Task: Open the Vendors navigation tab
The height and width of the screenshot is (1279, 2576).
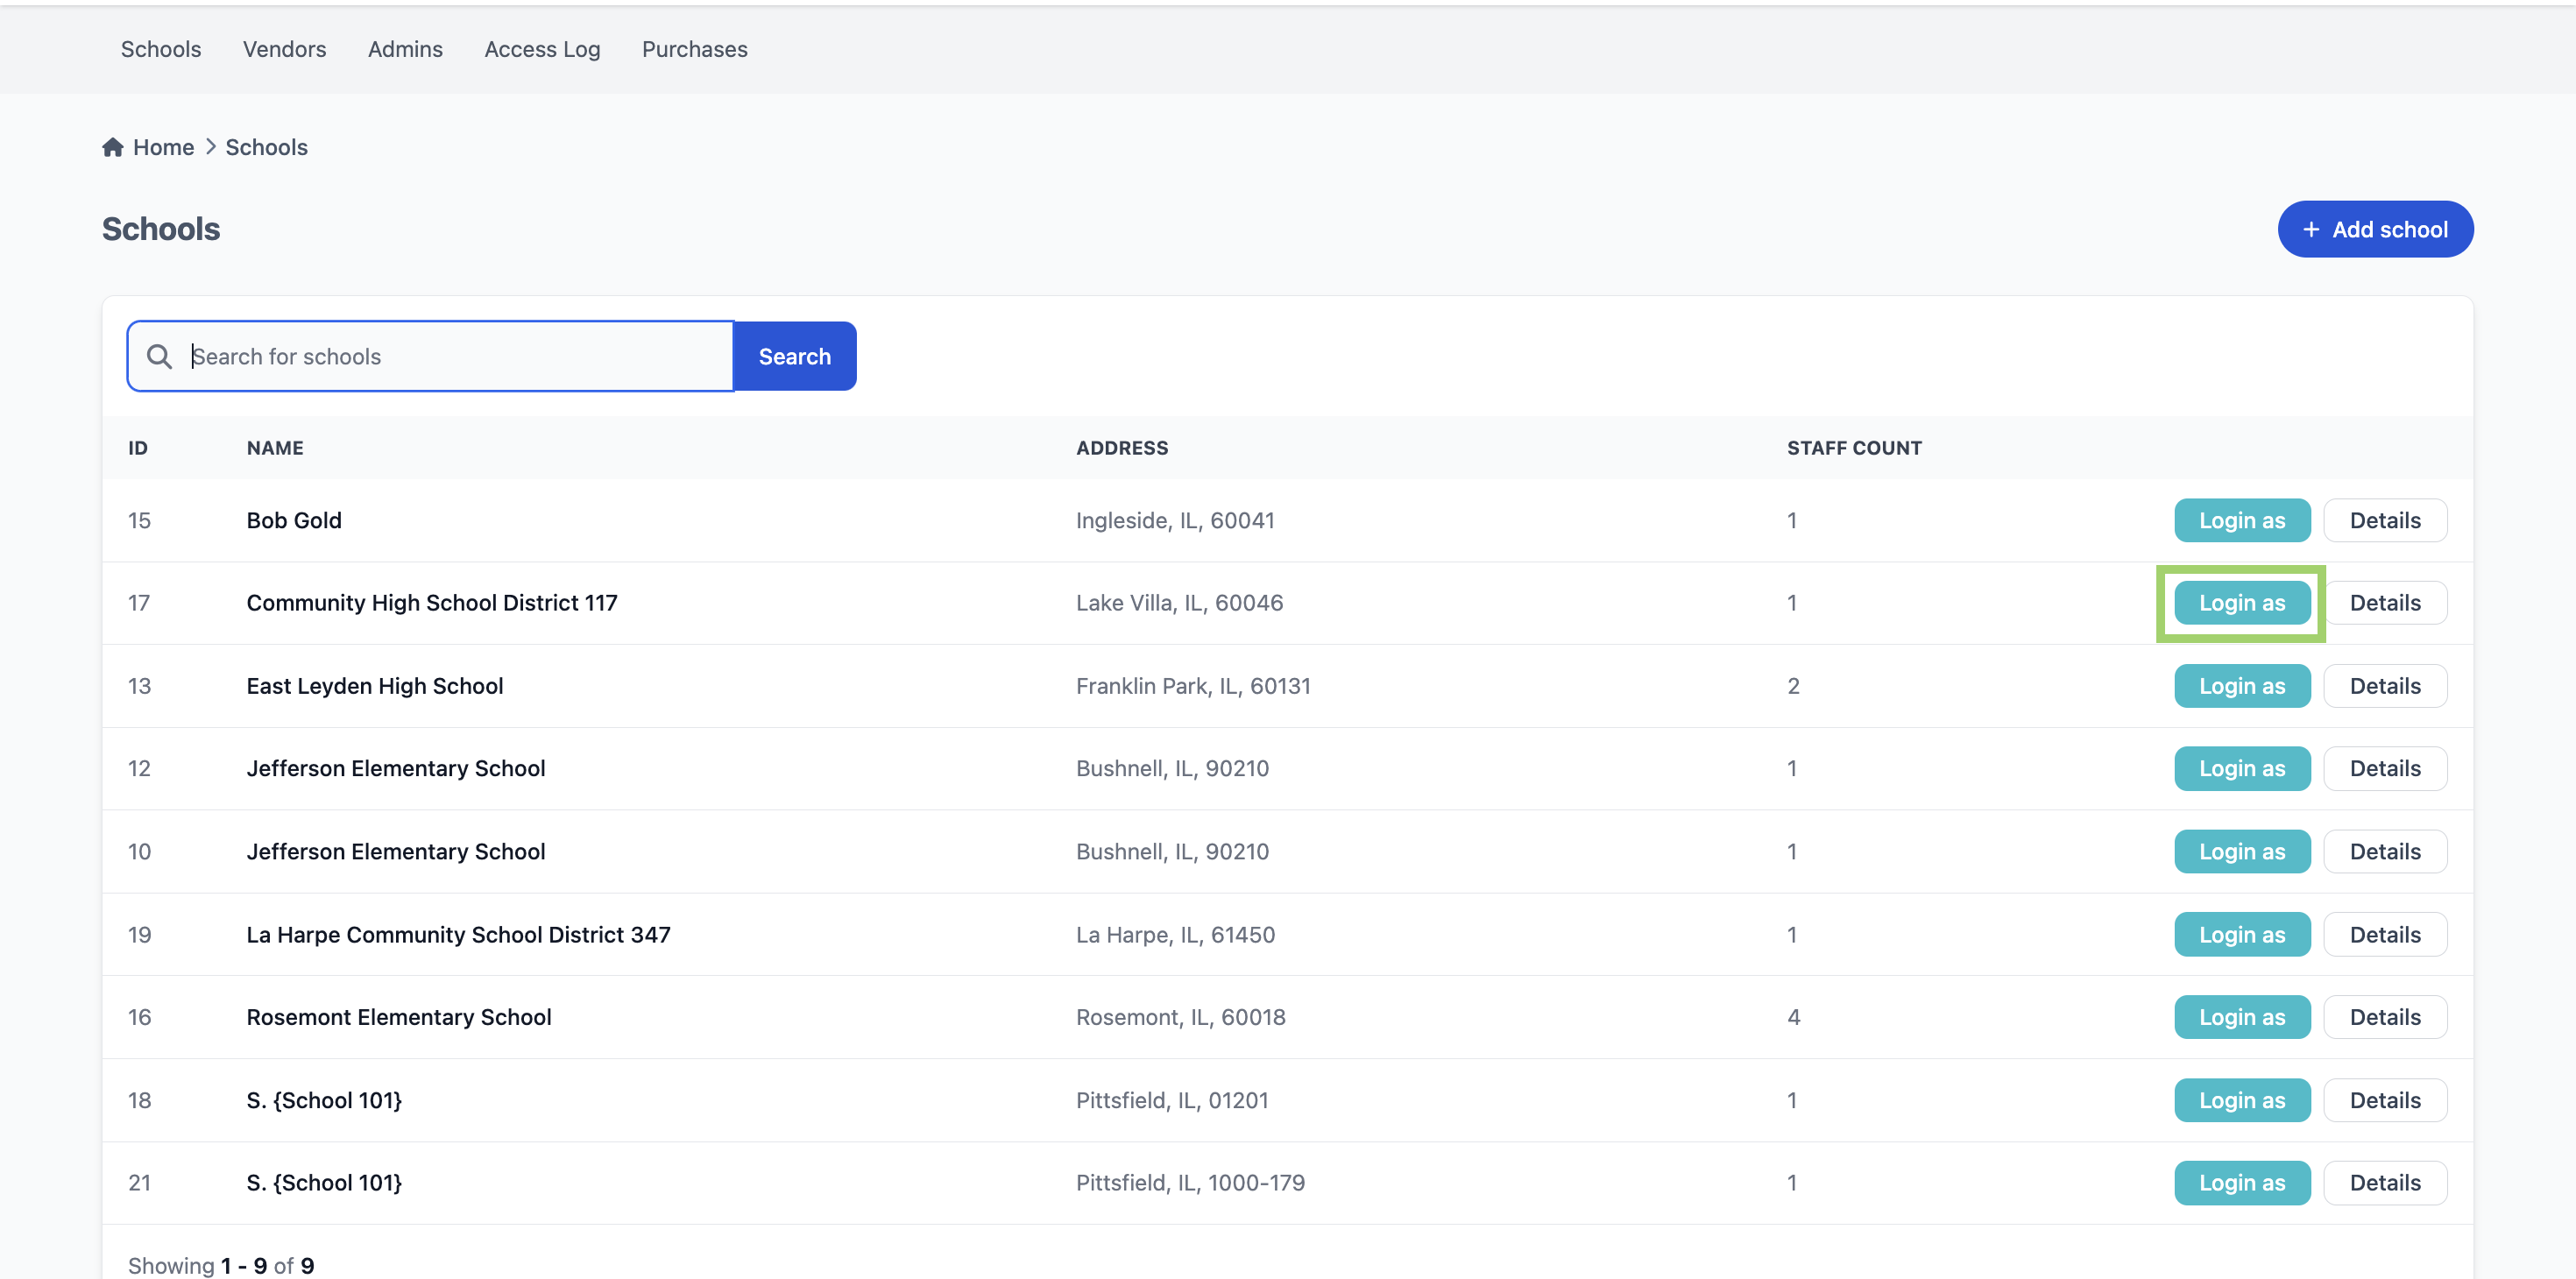Action: point(284,49)
